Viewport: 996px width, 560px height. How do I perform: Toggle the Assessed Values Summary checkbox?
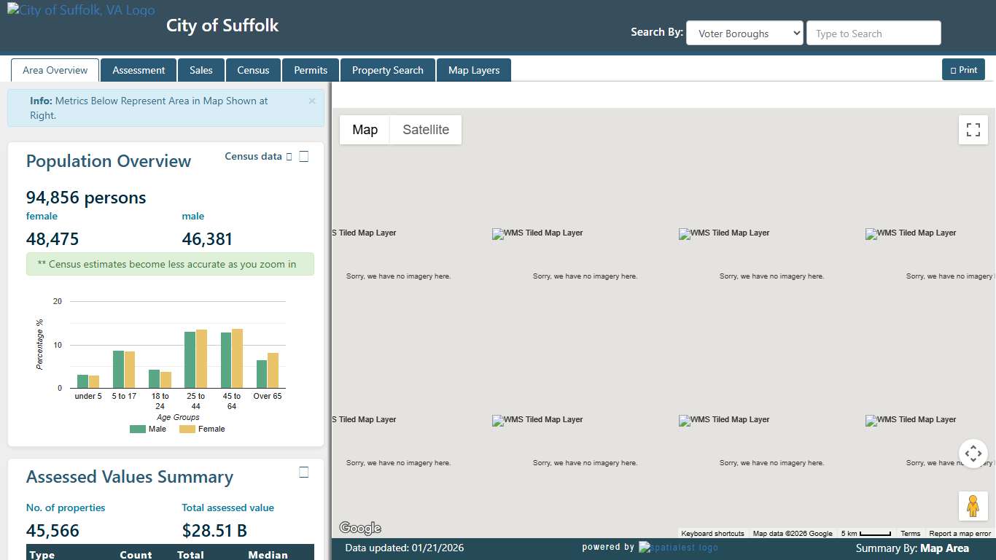303,471
